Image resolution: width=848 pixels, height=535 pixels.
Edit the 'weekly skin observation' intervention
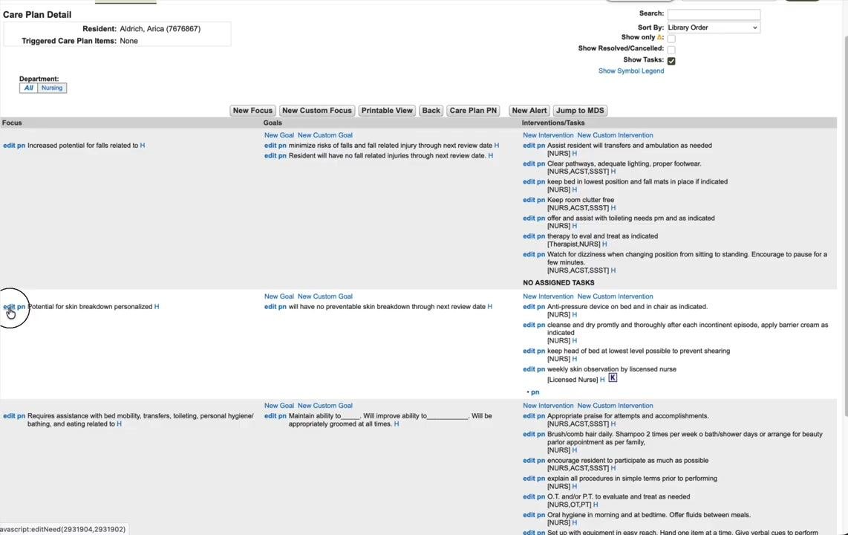click(529, 369)
